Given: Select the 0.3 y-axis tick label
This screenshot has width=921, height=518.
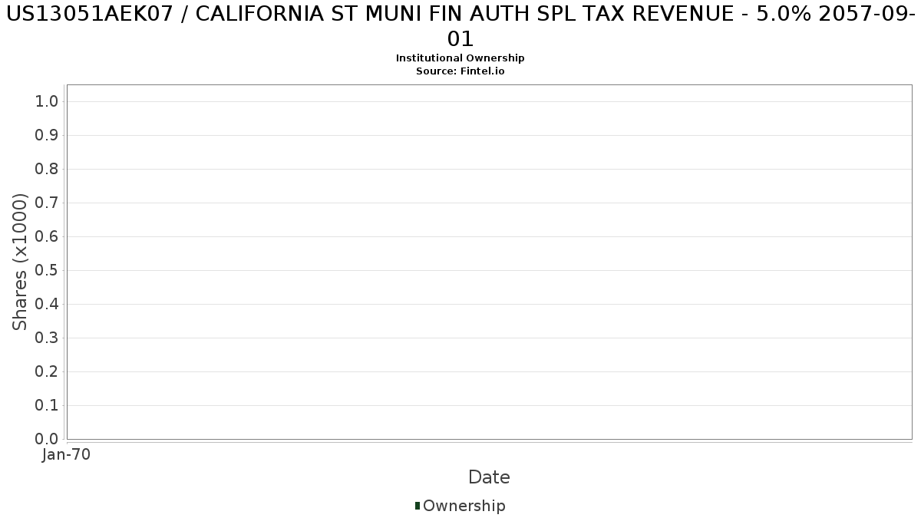Looking at the screenshot, I should coord(47,338).
